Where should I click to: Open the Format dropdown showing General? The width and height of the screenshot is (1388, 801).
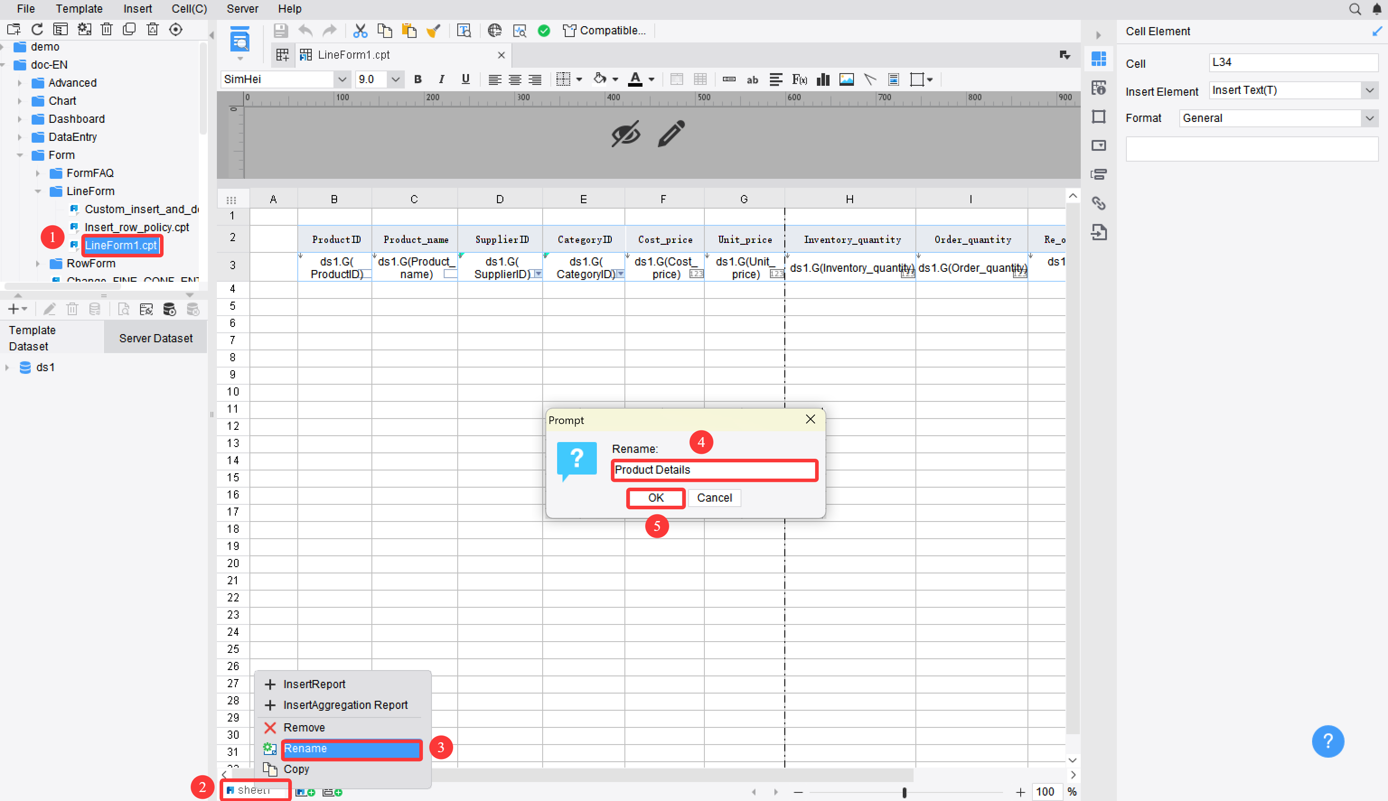click(x=1370, y=118)
